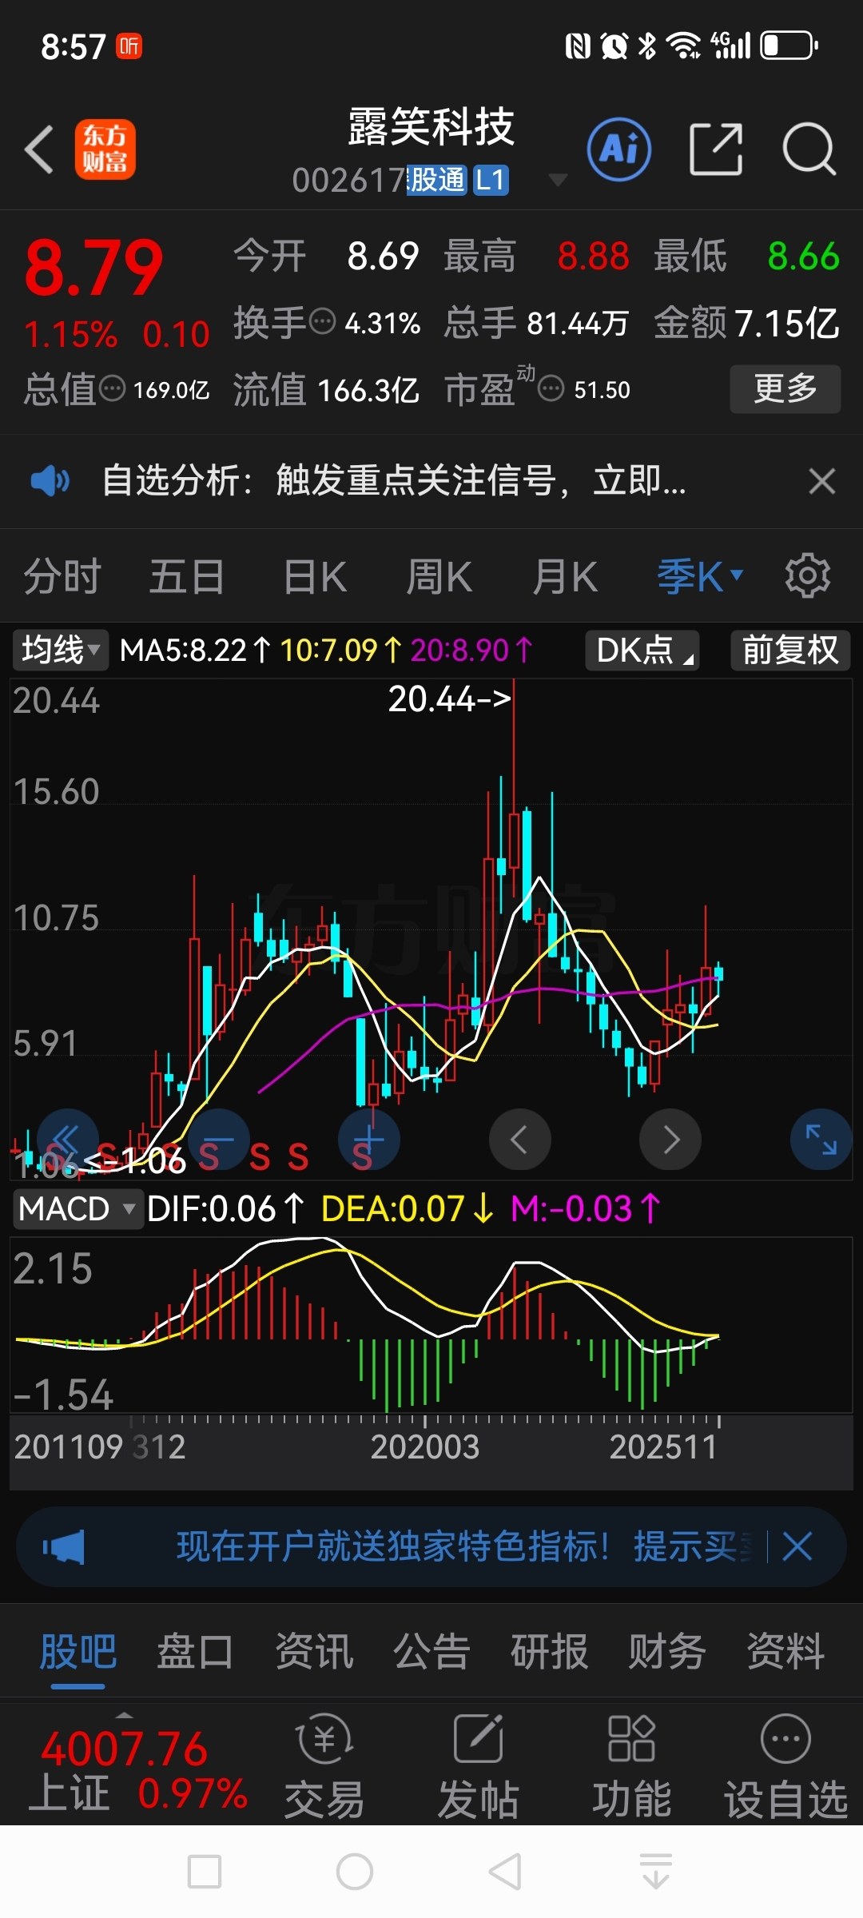The image size is (863, 1918).
Task: Move chart left with previous arrow
Action: tap(519, 1140)
